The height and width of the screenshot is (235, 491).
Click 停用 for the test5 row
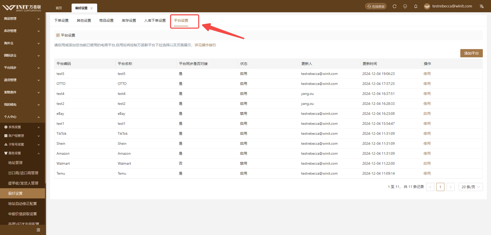pos(427,74)
